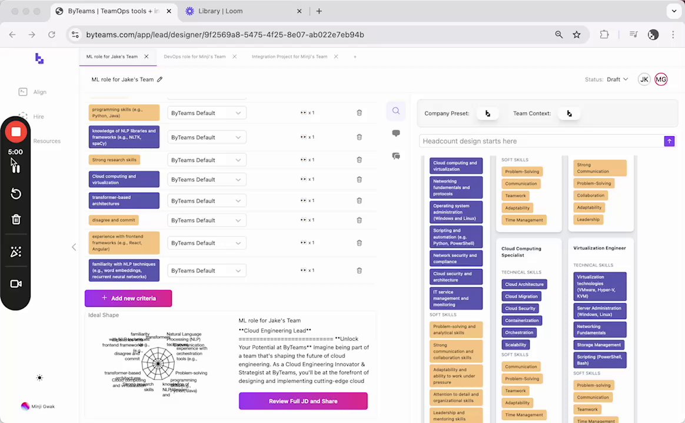Toggle the light/dark theme sun icon
Viewport: 685px width, 423px height.
tap(40, 378)
